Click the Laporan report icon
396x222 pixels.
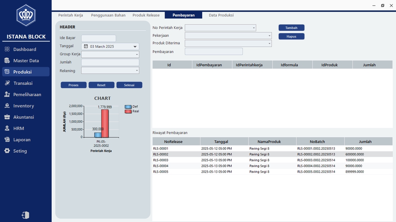(7, 140)
